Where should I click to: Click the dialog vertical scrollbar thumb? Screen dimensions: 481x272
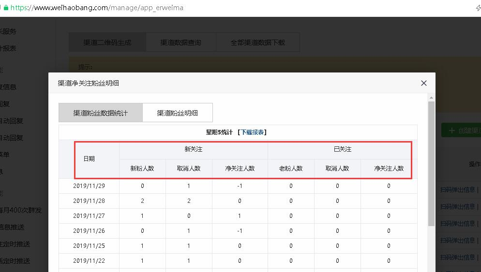[431, 164]
